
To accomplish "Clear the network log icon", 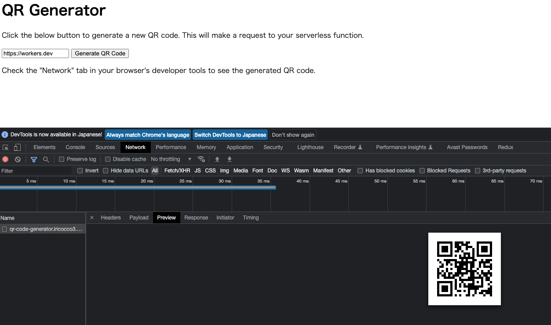I will point(18,159).
